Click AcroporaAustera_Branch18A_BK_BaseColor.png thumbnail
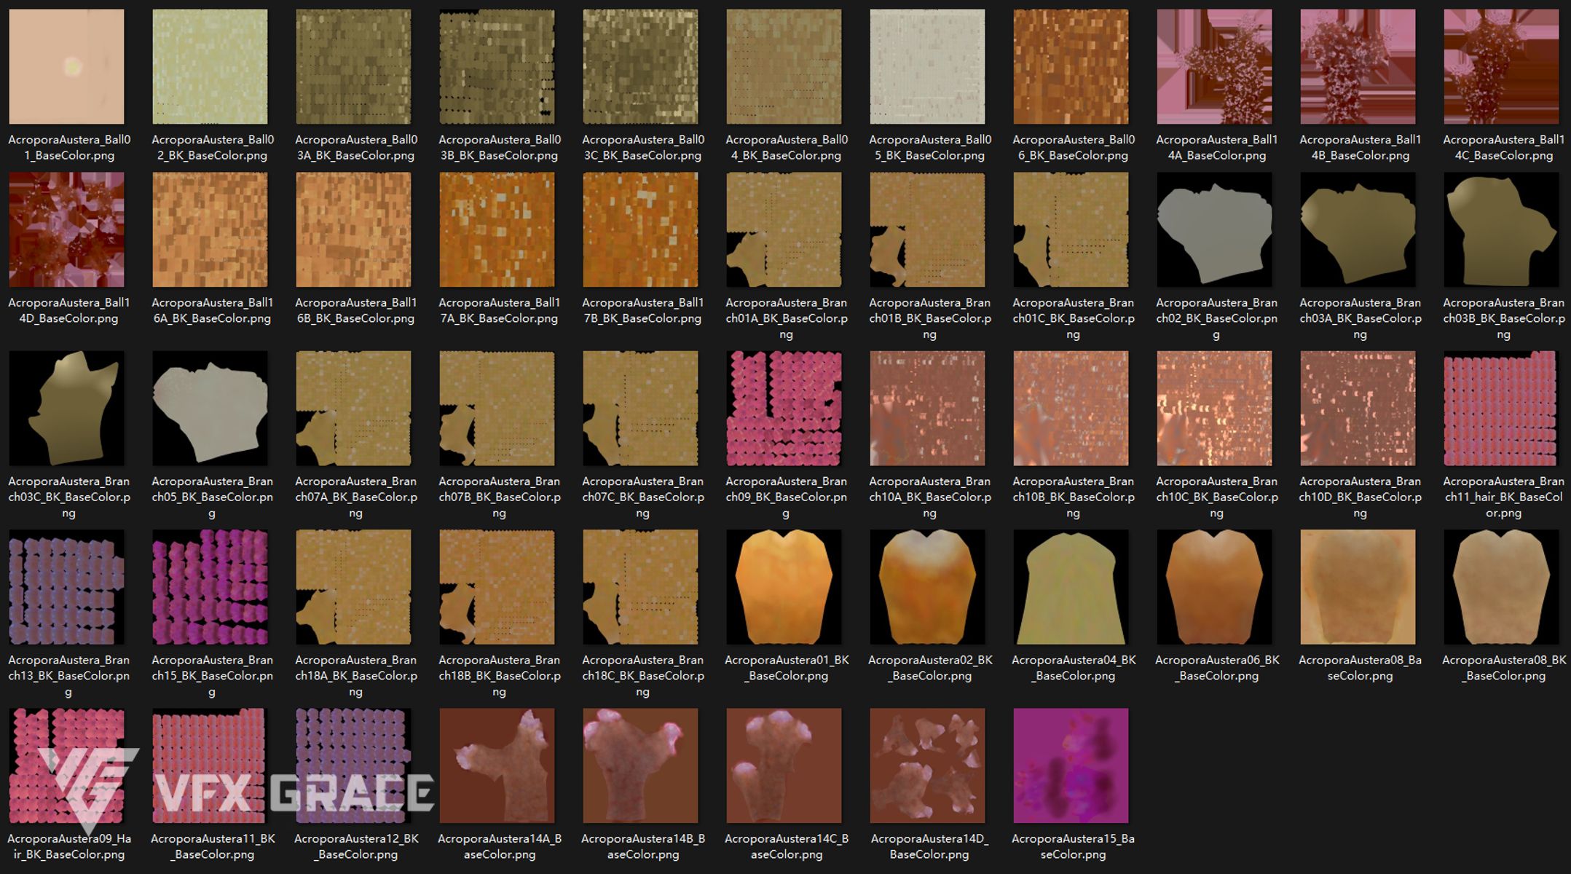 point(353,586)
